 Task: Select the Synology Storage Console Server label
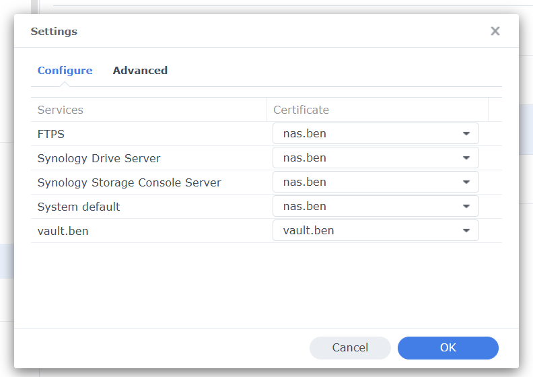129,182
